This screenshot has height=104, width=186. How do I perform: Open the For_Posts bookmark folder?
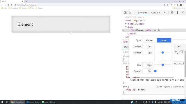pyautogui.click(x=23, y=8)
